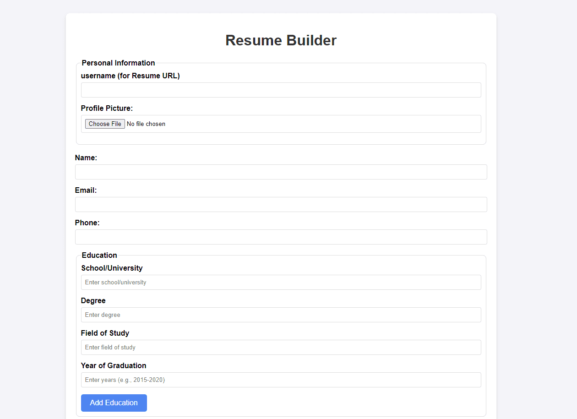Click the Email label

pyautogui.click(x=85, y=190)
